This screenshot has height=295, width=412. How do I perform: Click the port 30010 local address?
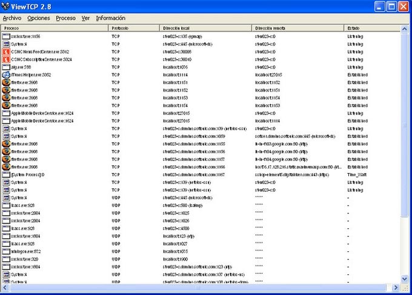coord(177,59)
